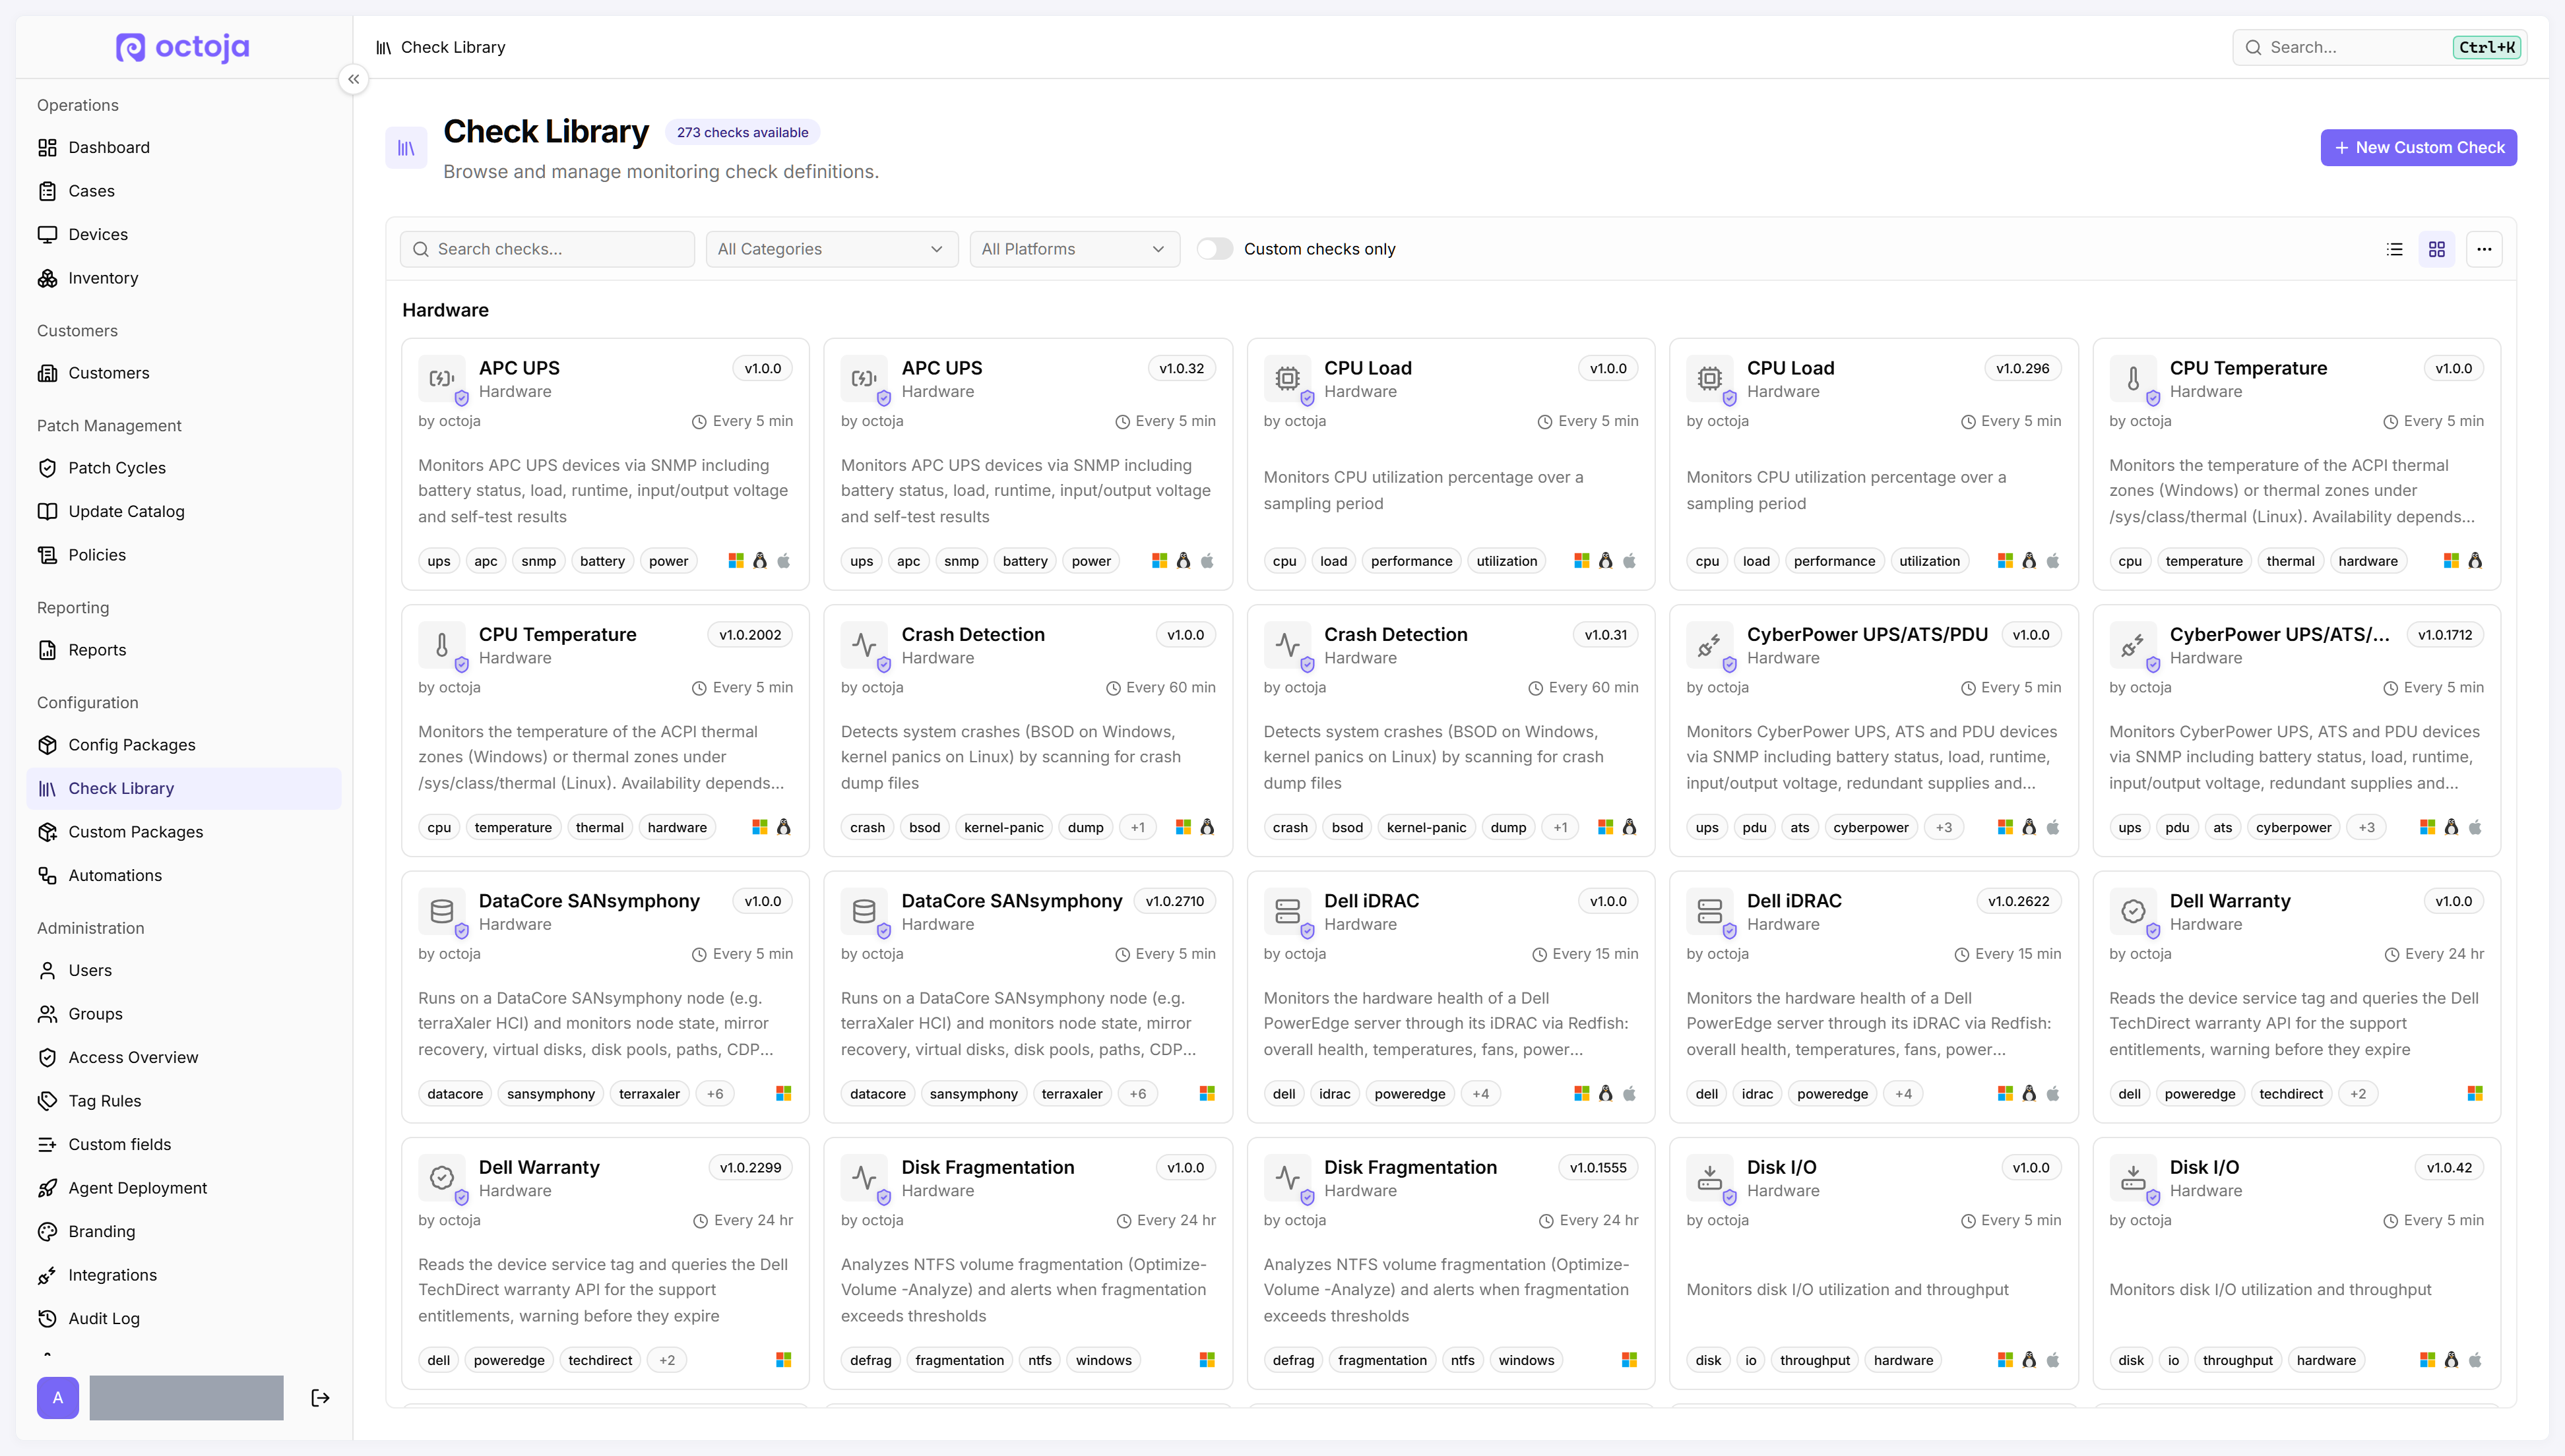
Task: Click the Ctrl+K shortcut badge
Action: pyautogui.click(x=2487, y=47)
